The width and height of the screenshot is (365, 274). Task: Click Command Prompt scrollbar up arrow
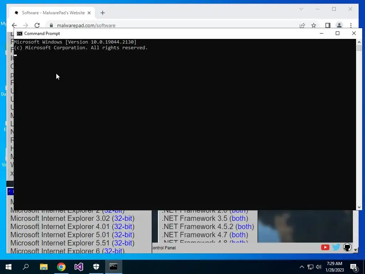pyautogui.click(x=359, y=42)
